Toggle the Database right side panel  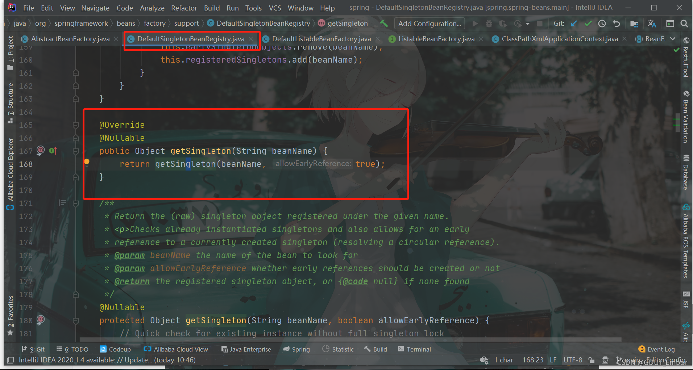(686, 172)
